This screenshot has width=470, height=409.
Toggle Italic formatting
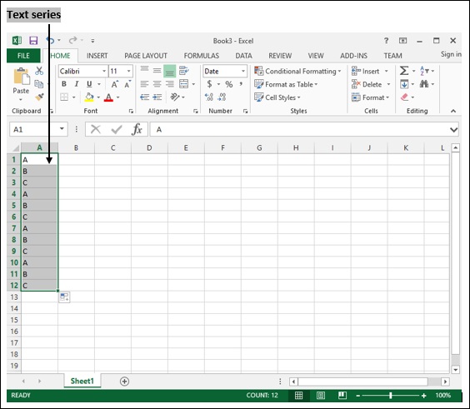point(77,84)
